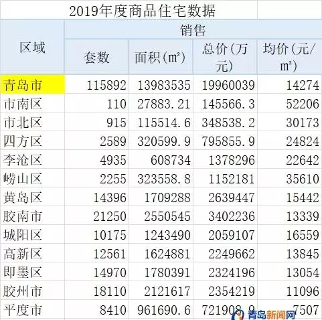The image size is (322, 320).
Task: Click the 黄岛区 row label
Action: coord(32,197)
